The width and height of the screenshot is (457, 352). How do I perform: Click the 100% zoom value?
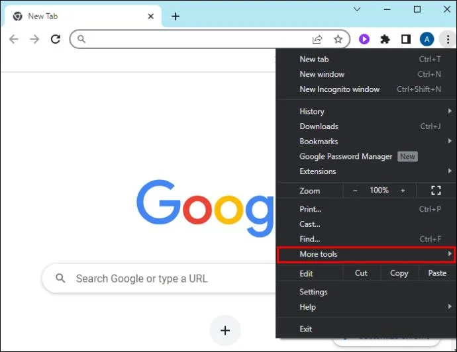click(379, 191)
